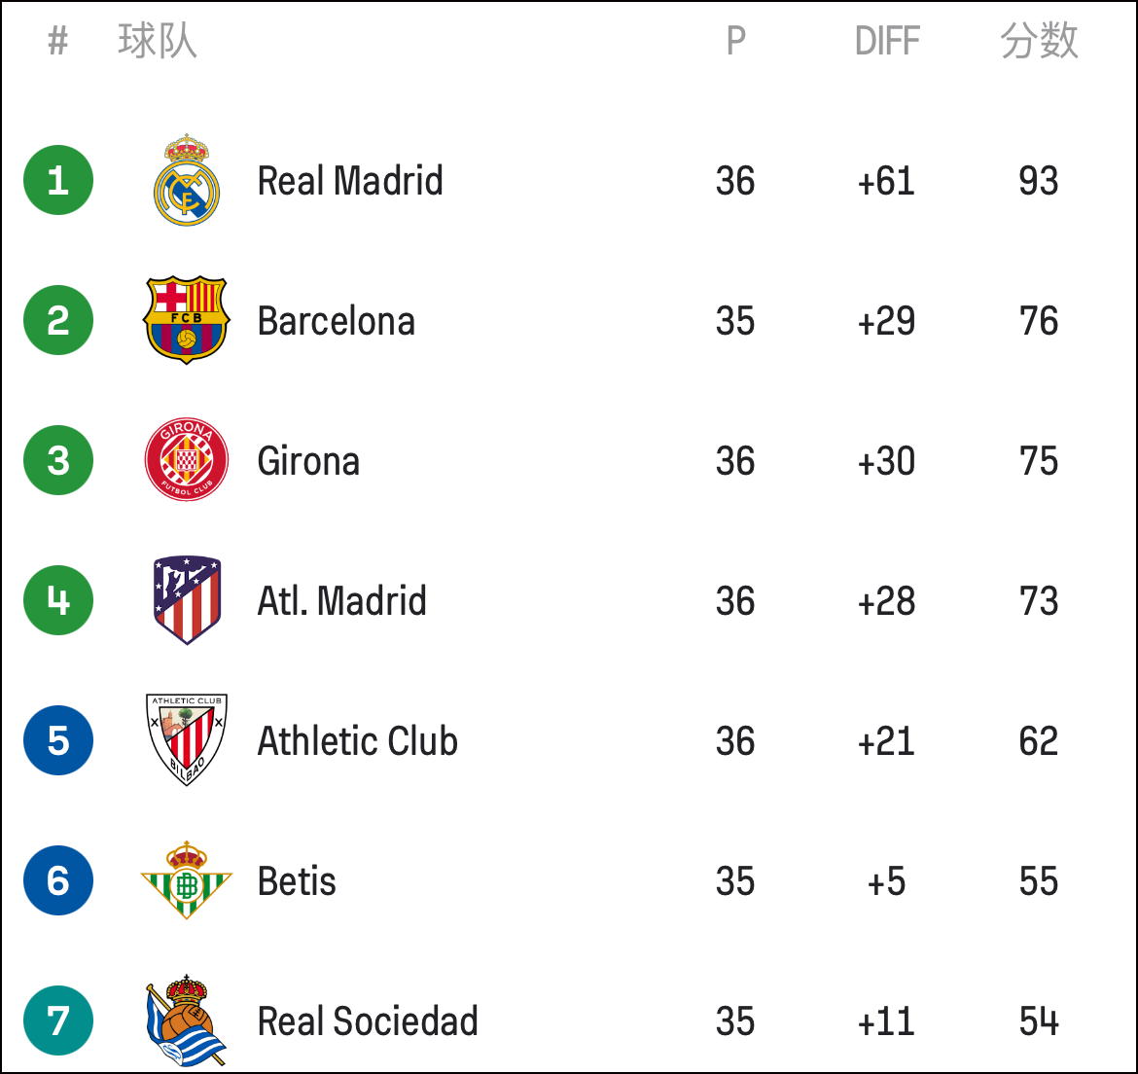Click the 球队 team column header
Screen dimensions: 1138x1074
158,41
